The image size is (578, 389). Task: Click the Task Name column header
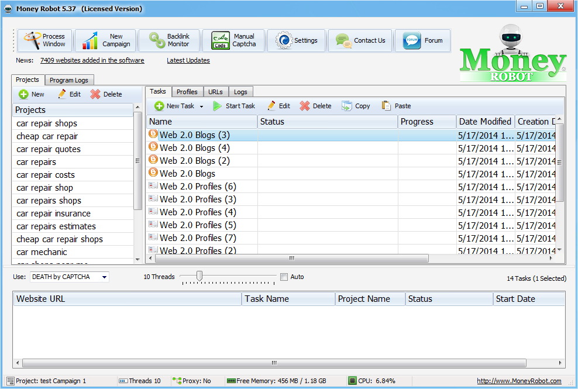[288, 299]
